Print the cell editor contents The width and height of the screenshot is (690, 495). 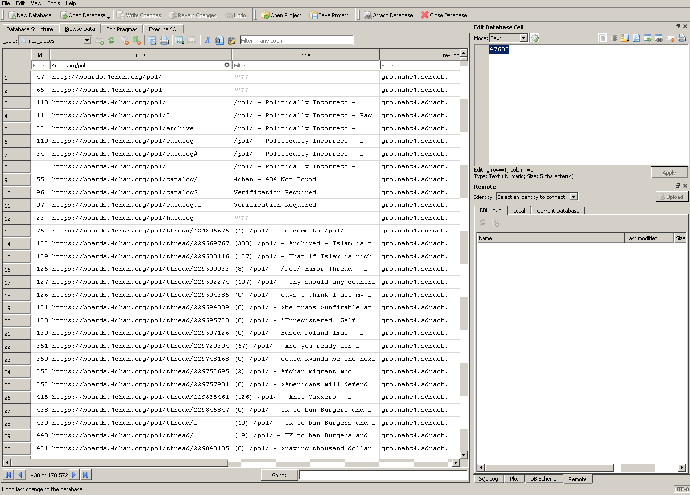pyautogui.click(x=682, y=38)
